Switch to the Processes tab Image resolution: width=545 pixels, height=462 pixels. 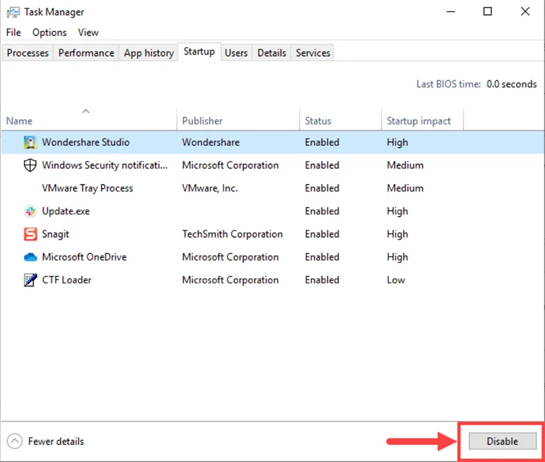click(27, 52)
